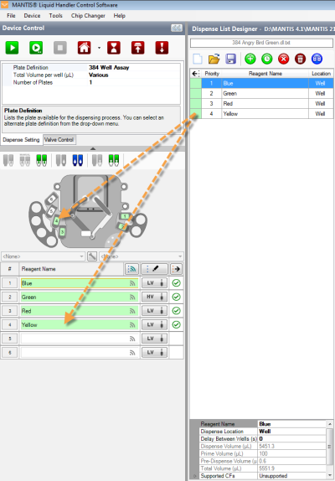Add reagent with green plus icon
This screenshot has width=335, height=481.
pyautogui.click(x=250, y=59)
